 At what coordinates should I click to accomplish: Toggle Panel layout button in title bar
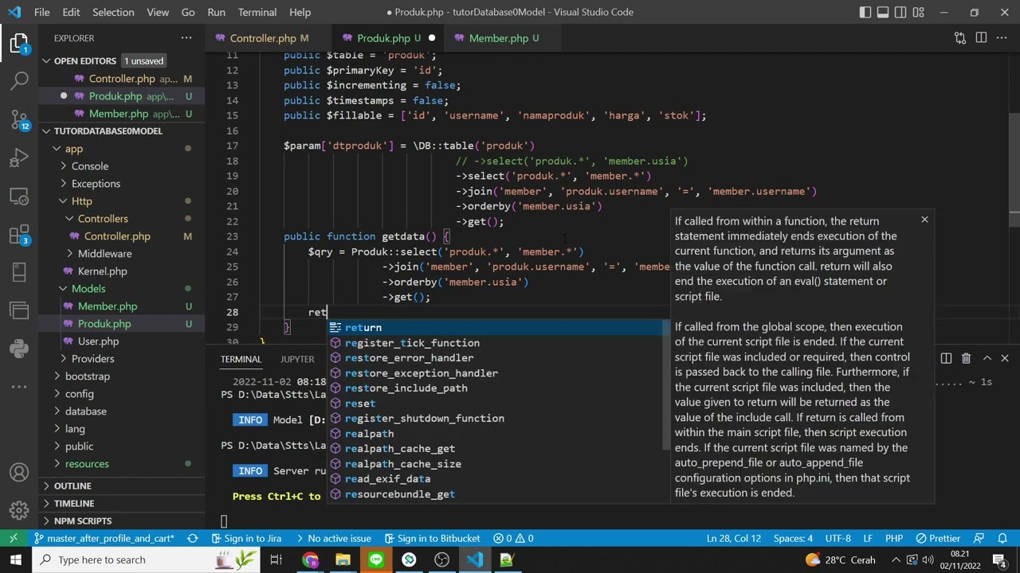pyautogui.click(x=883, y=12)
